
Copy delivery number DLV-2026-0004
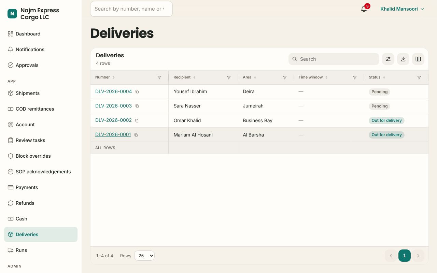tap(137, 92)
